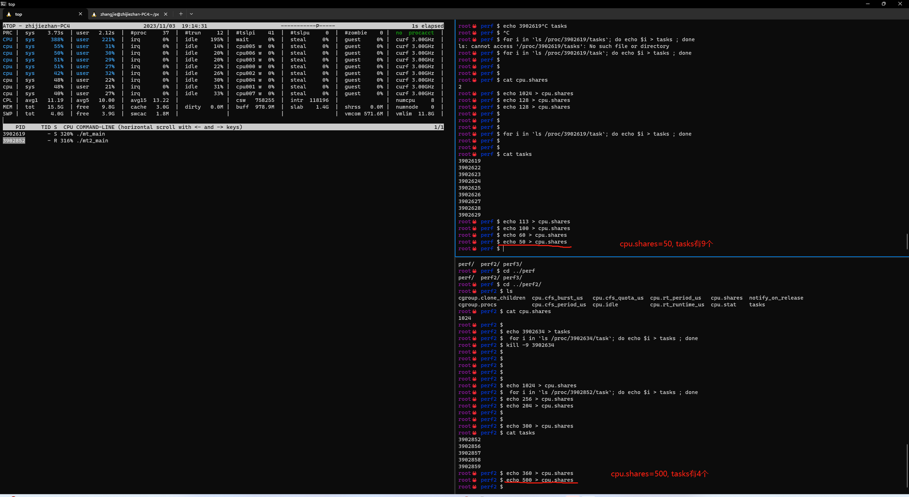Click the penguin icon on zhangjie tab

(x=94, y=14)
